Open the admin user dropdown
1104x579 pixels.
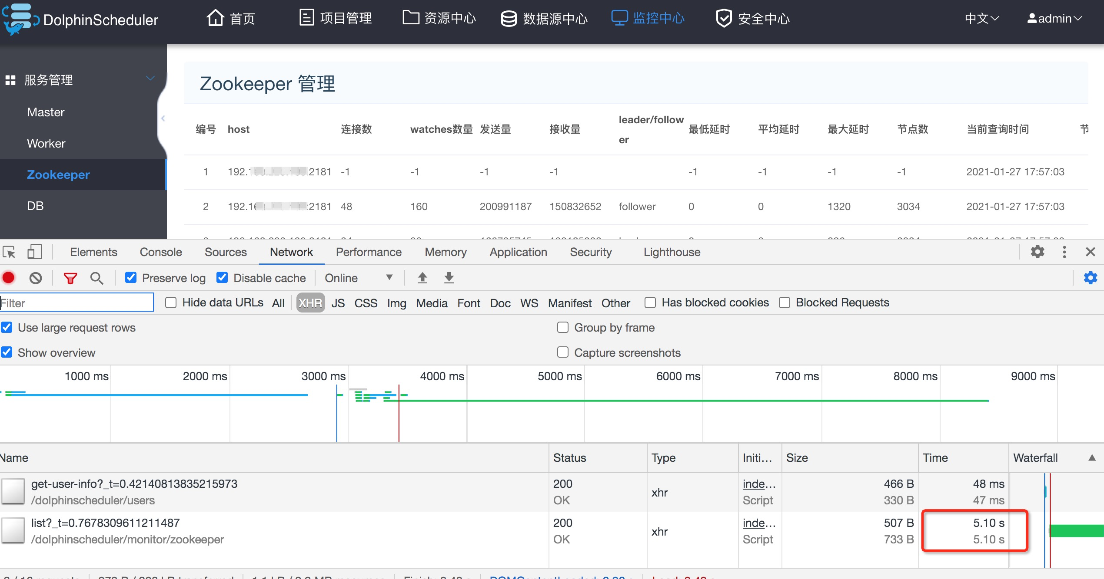pyautogui.click(x=1054, y=18)
